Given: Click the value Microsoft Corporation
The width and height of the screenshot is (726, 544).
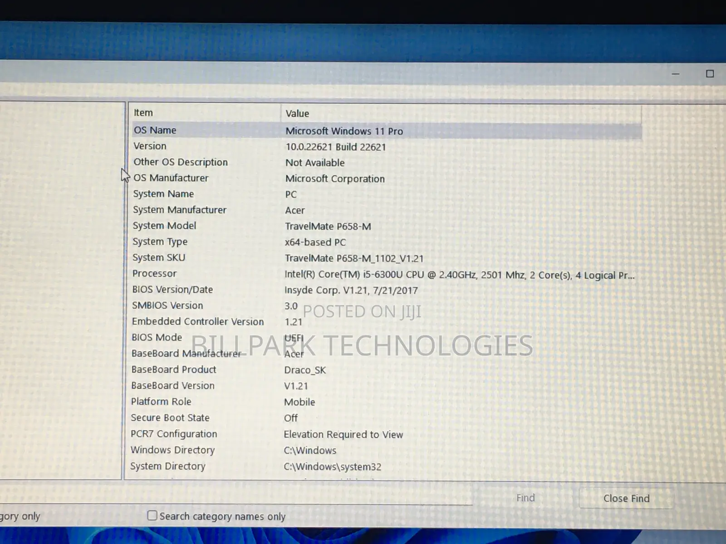Looking at the screenshot, I should tap(335, 179).
